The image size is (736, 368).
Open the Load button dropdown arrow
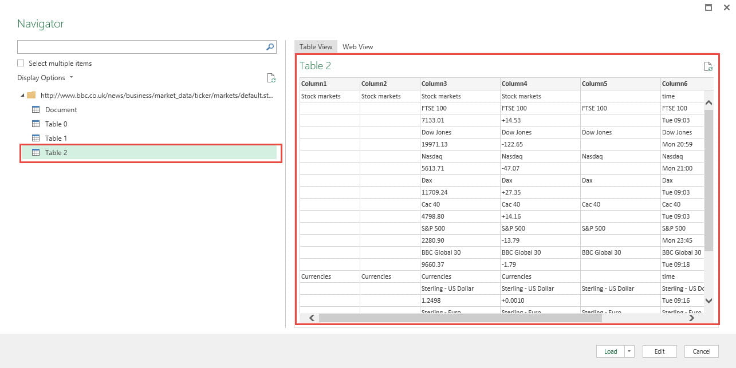(x=630, y=351)
